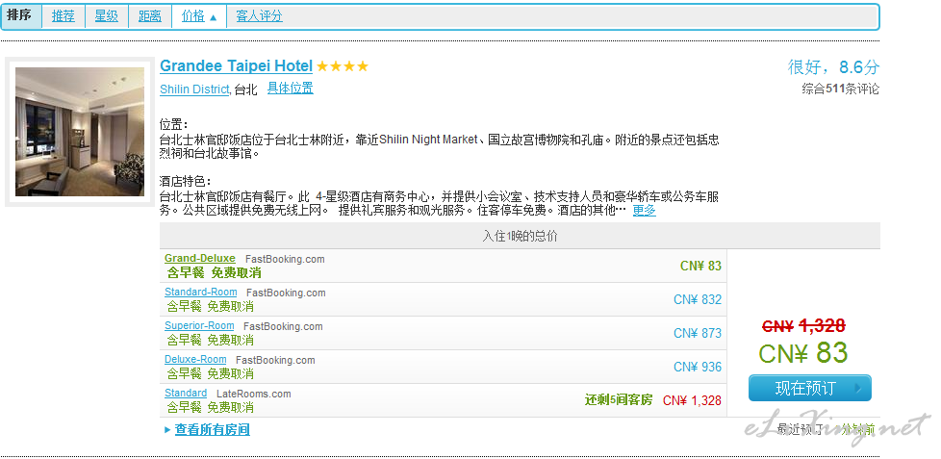Click the CN¥ 936 price
Screen dimensions: 941x459
[698, 367]
